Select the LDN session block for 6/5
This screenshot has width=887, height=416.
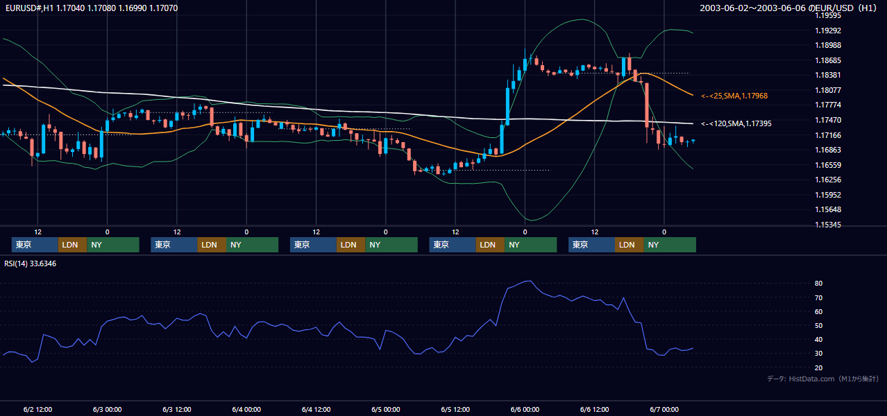pyautogui.click(x=490, y=245)
